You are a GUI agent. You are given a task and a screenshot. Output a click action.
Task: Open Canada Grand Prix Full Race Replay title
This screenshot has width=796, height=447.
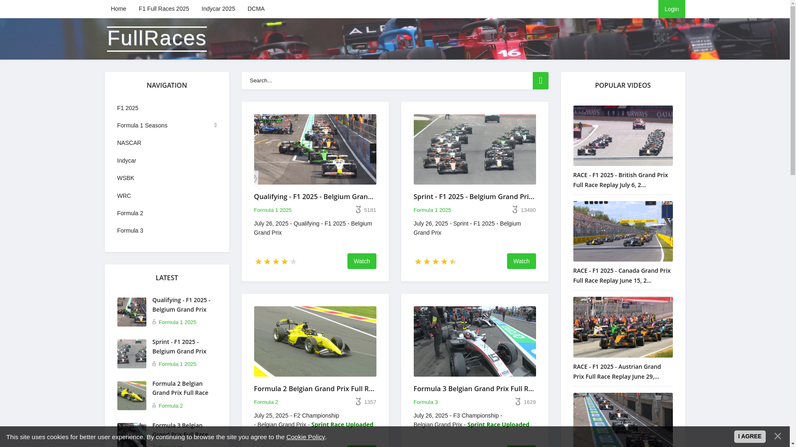[x=621, y=276]
